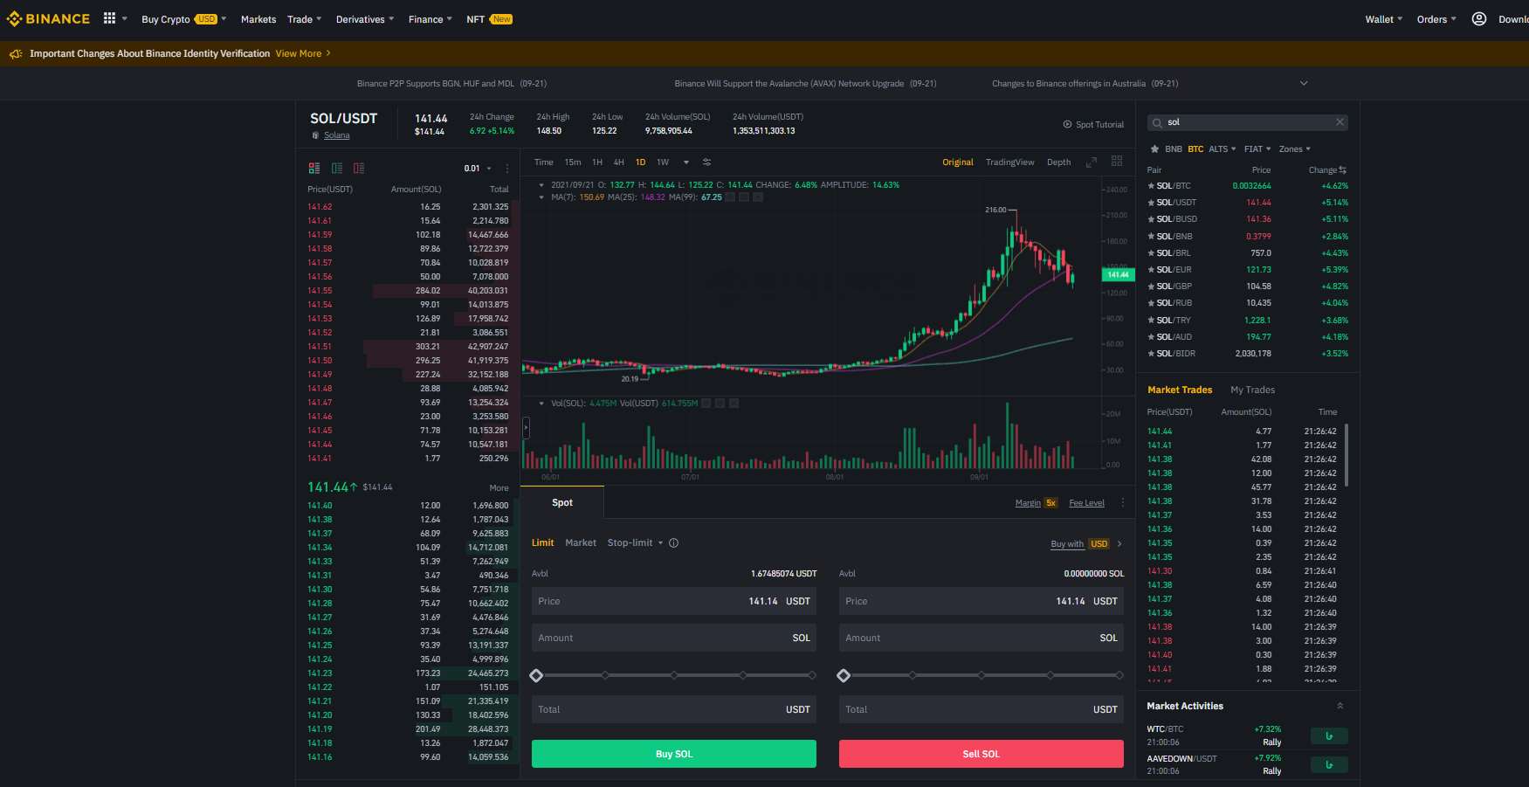Open Margin 5x link
Image resolution: width=1529 pixels, height=787 pixels.
pos(1037,503)
